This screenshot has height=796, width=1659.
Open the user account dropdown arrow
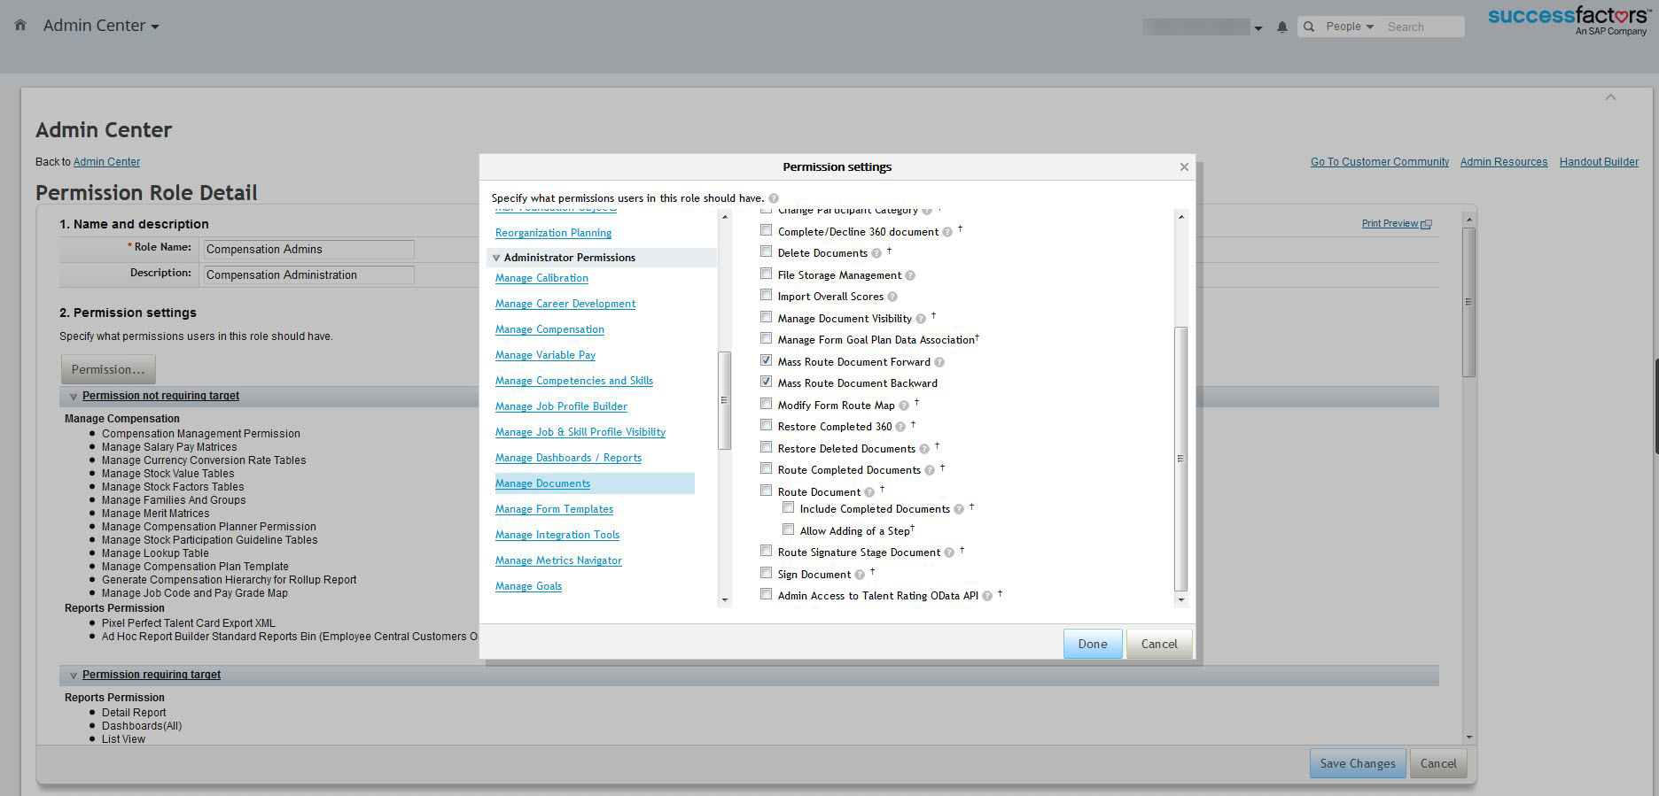coord(1258,28)
